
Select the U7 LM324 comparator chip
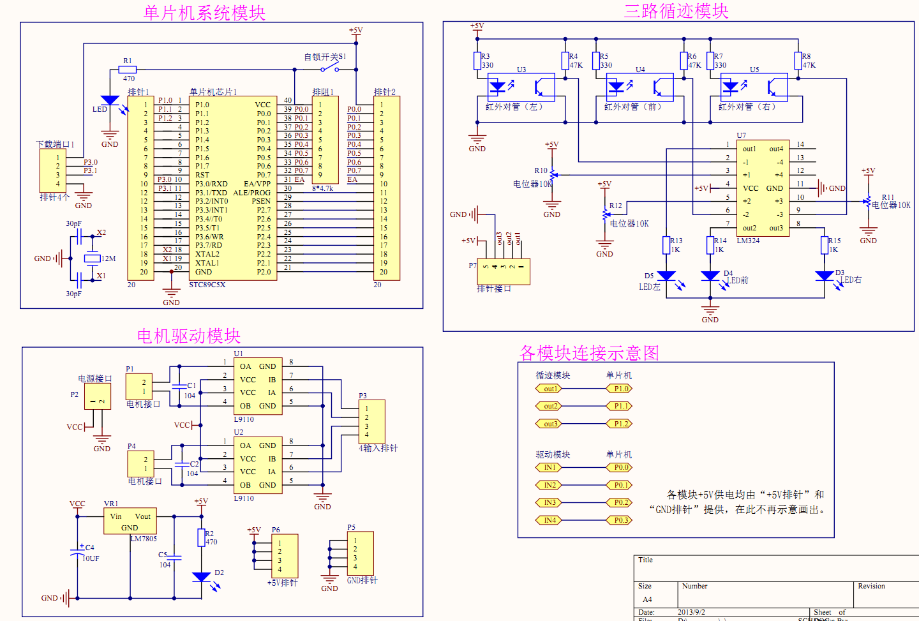763,188
